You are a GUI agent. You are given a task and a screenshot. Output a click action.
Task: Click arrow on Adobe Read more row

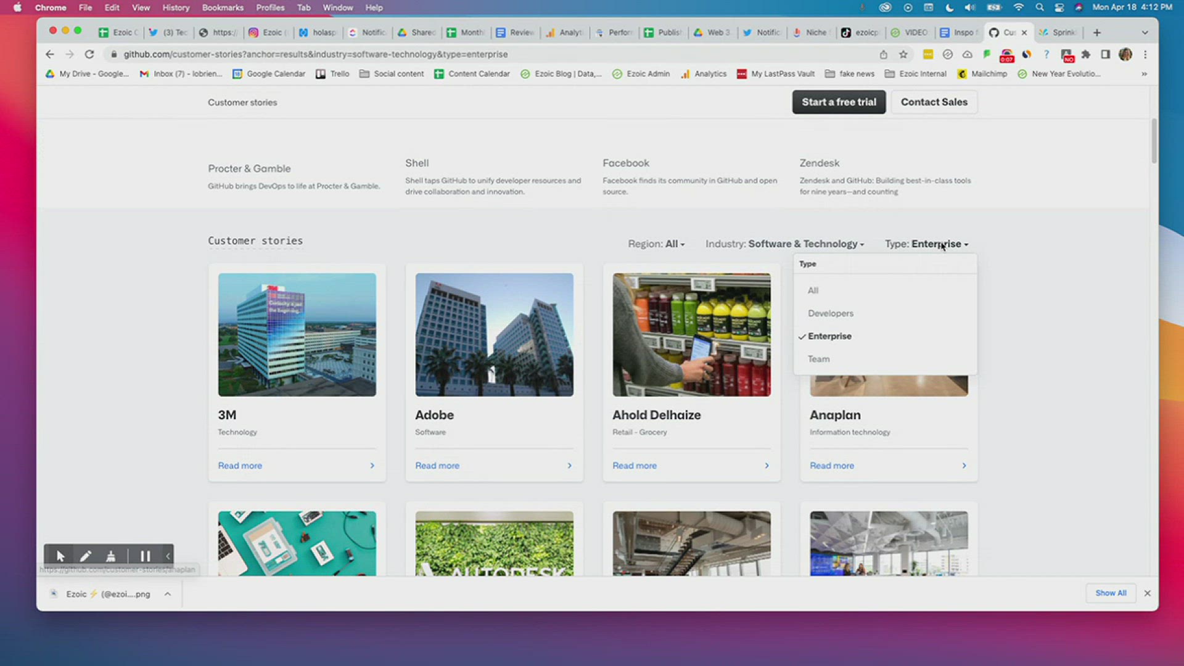[569, 466]
